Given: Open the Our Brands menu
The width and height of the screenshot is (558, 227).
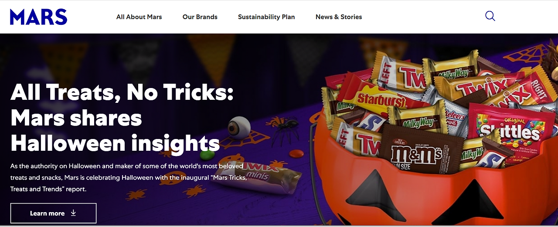Looking at the screenshot, I should pos(200,17).
